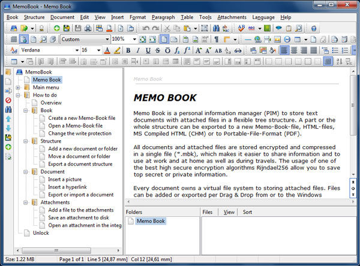Toggle align left paragraph button
The width and height of the screenshot is (360, 266).
point(284,50)
